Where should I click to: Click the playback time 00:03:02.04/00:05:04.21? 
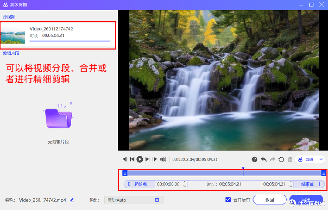[195, 159]
